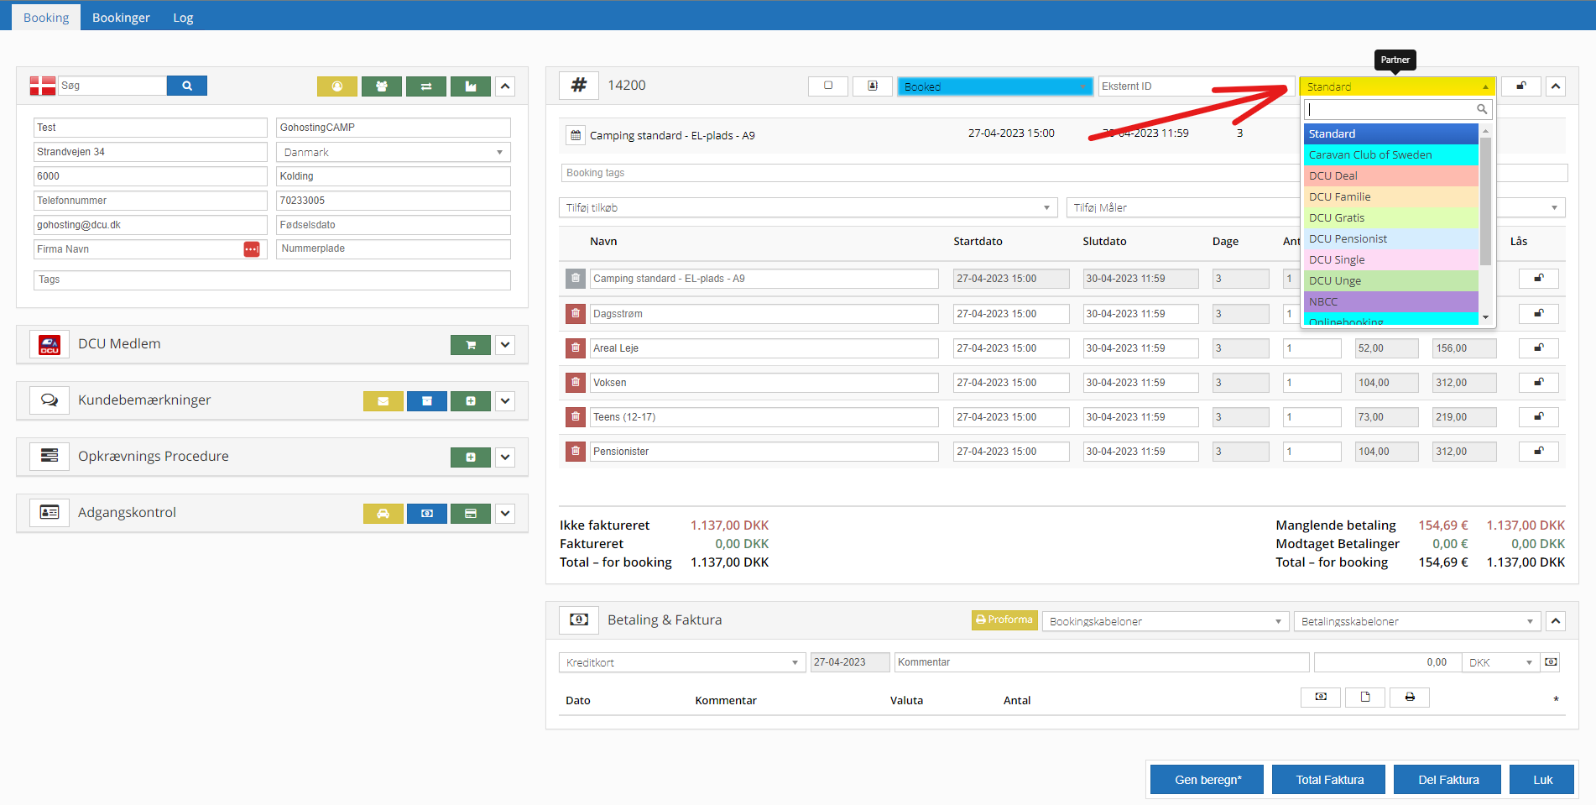Open the Kreditkort payment method dropdown

tap(681, 663)
